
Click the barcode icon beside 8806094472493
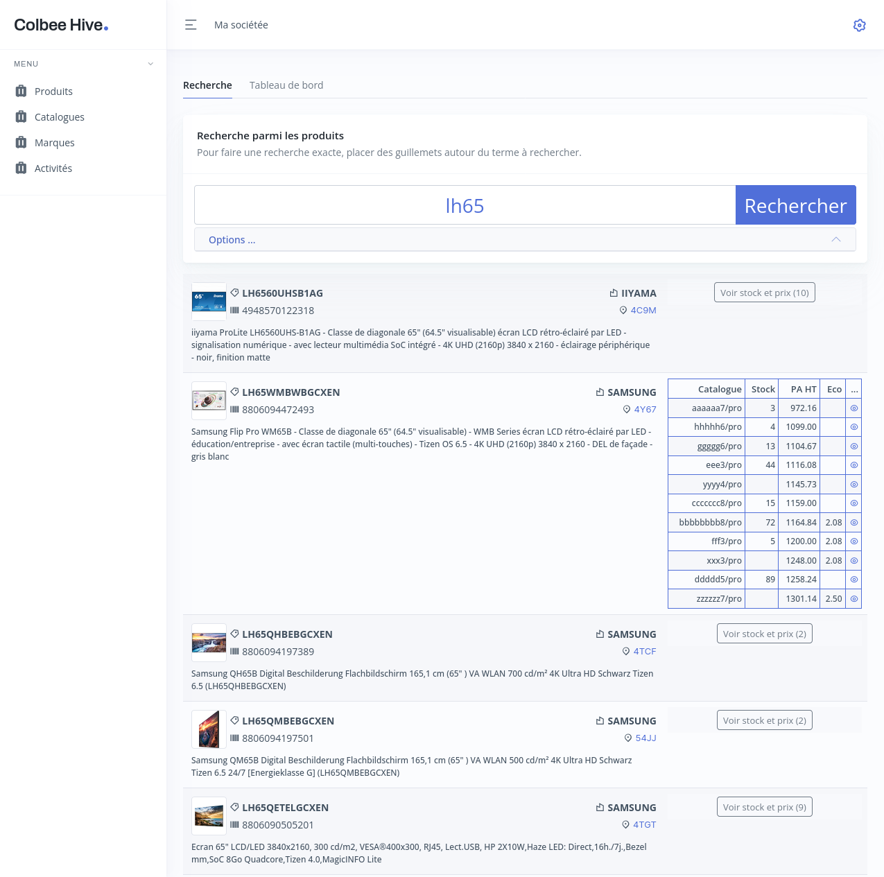click(234, 410)
